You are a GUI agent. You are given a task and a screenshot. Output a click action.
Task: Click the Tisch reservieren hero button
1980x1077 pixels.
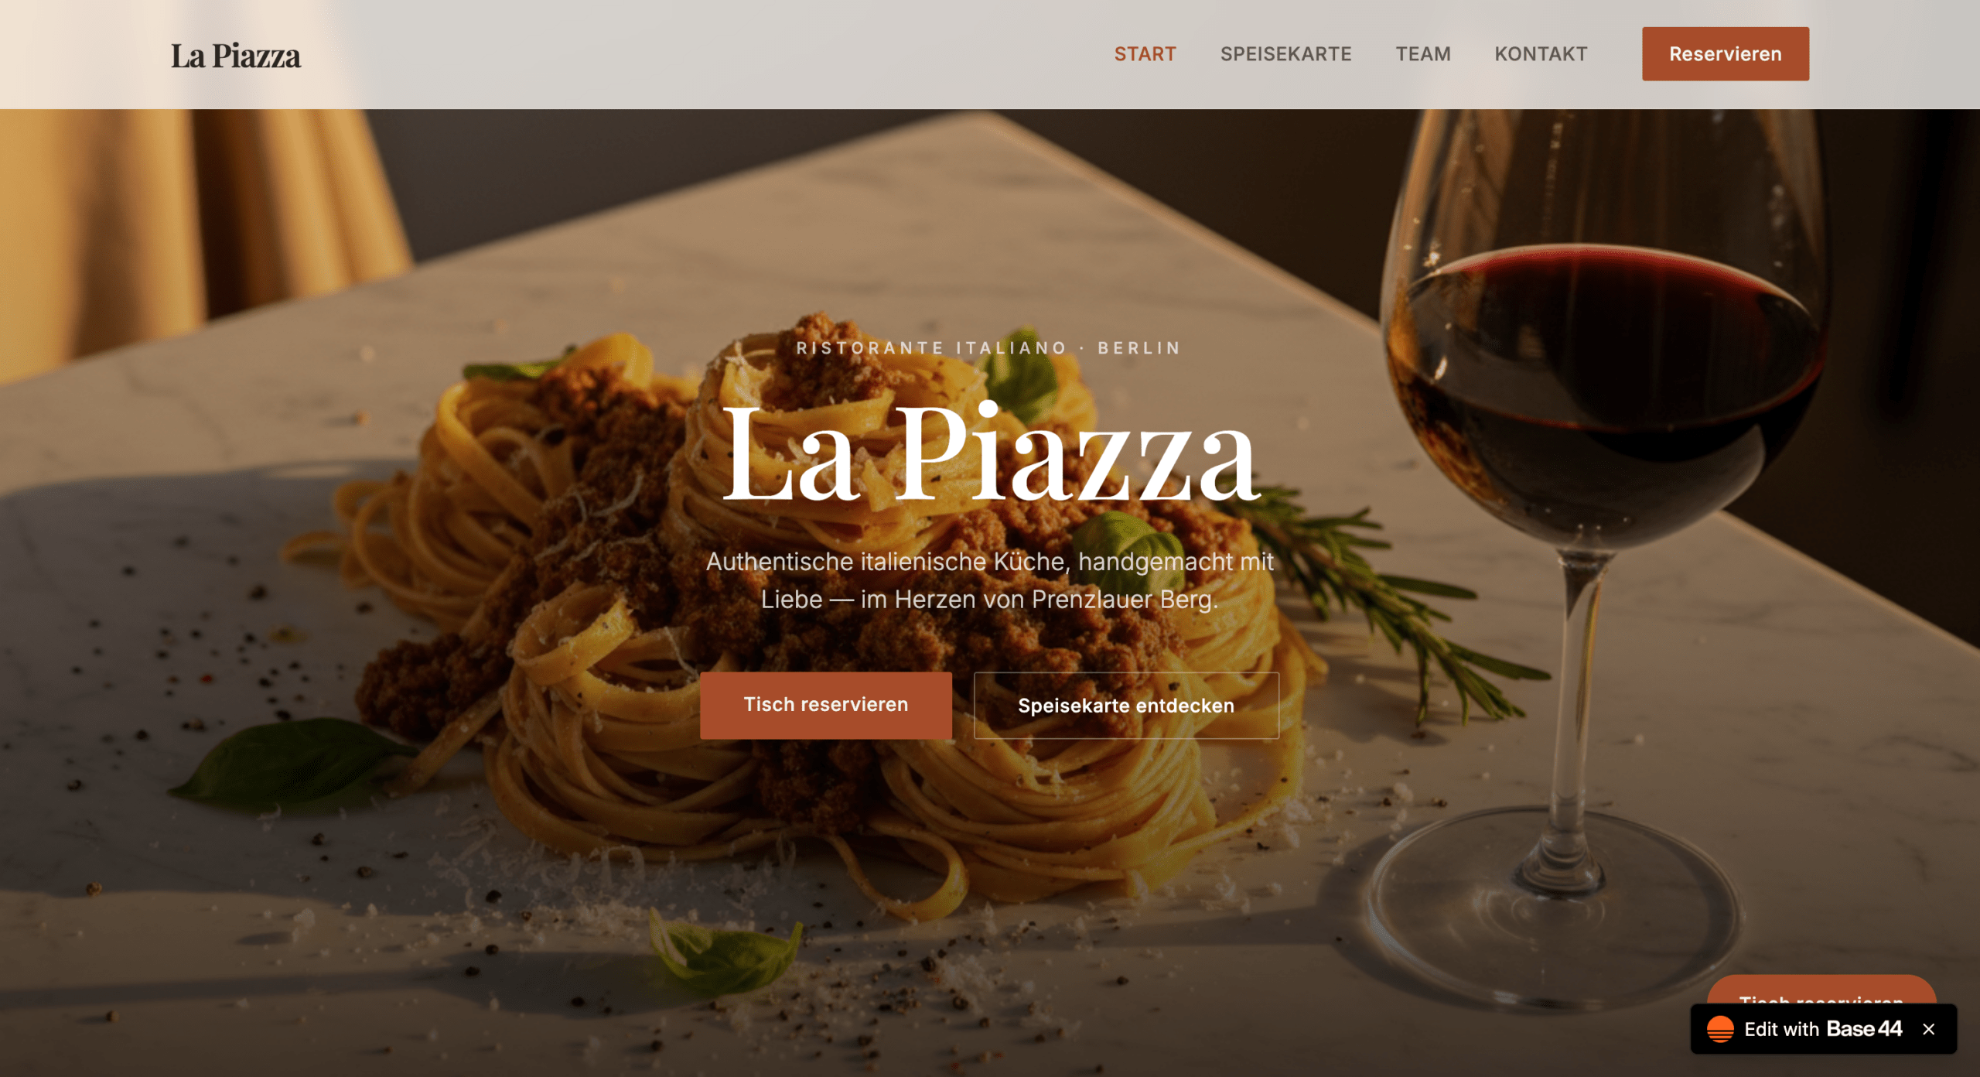pyautogui.click(x=826, y=705)
